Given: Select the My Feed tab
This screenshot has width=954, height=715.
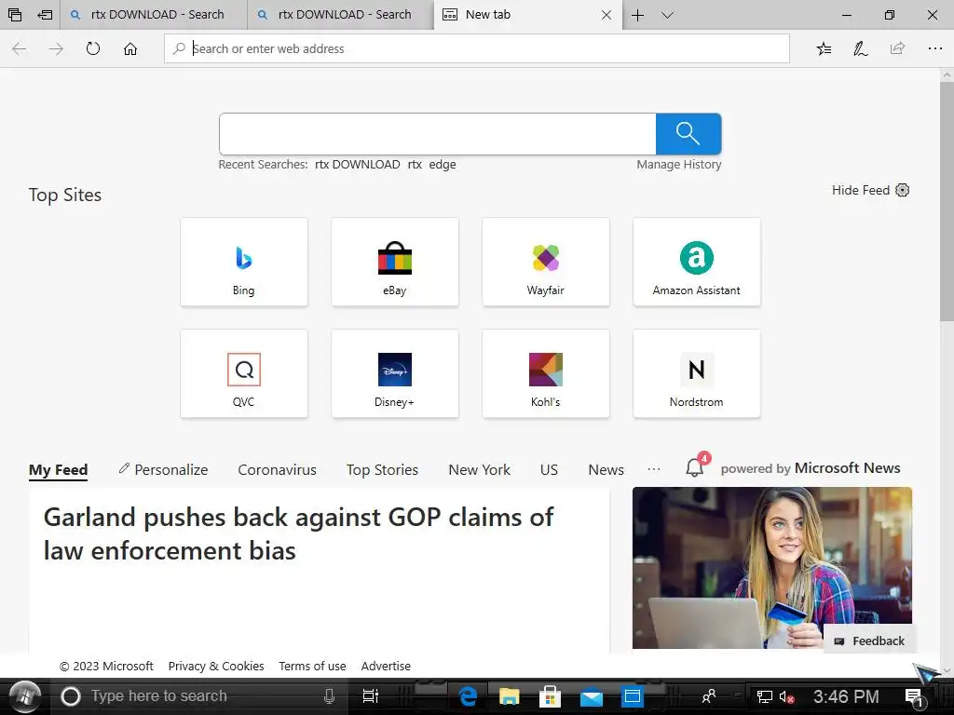Looking at the screenshot, I should (59, 470).
